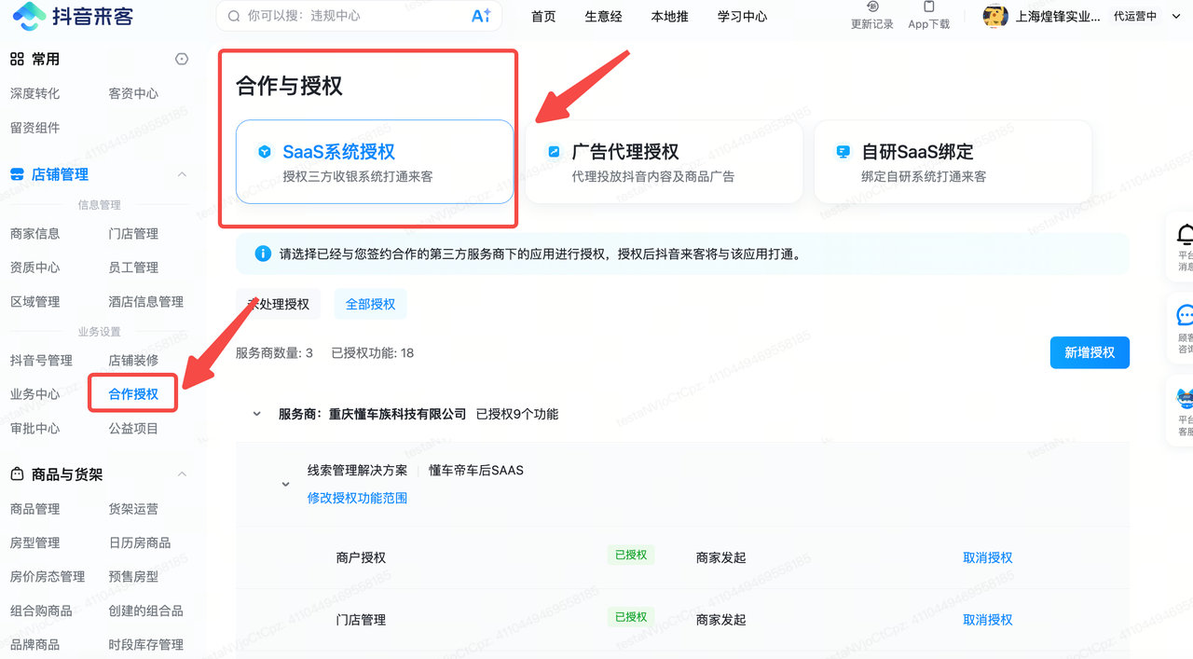Click 取消授权 for 门店管理 row
The width and height of the screenshot is (1193, 659).
pyautogui.click(x=987, y=619)
